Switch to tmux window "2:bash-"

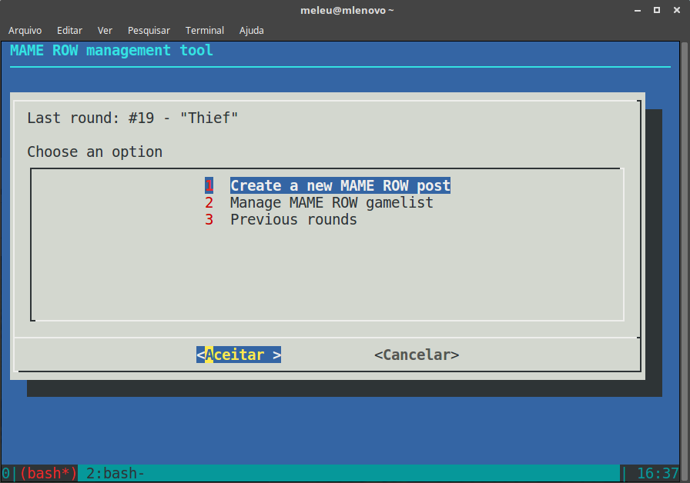[116, 474]
